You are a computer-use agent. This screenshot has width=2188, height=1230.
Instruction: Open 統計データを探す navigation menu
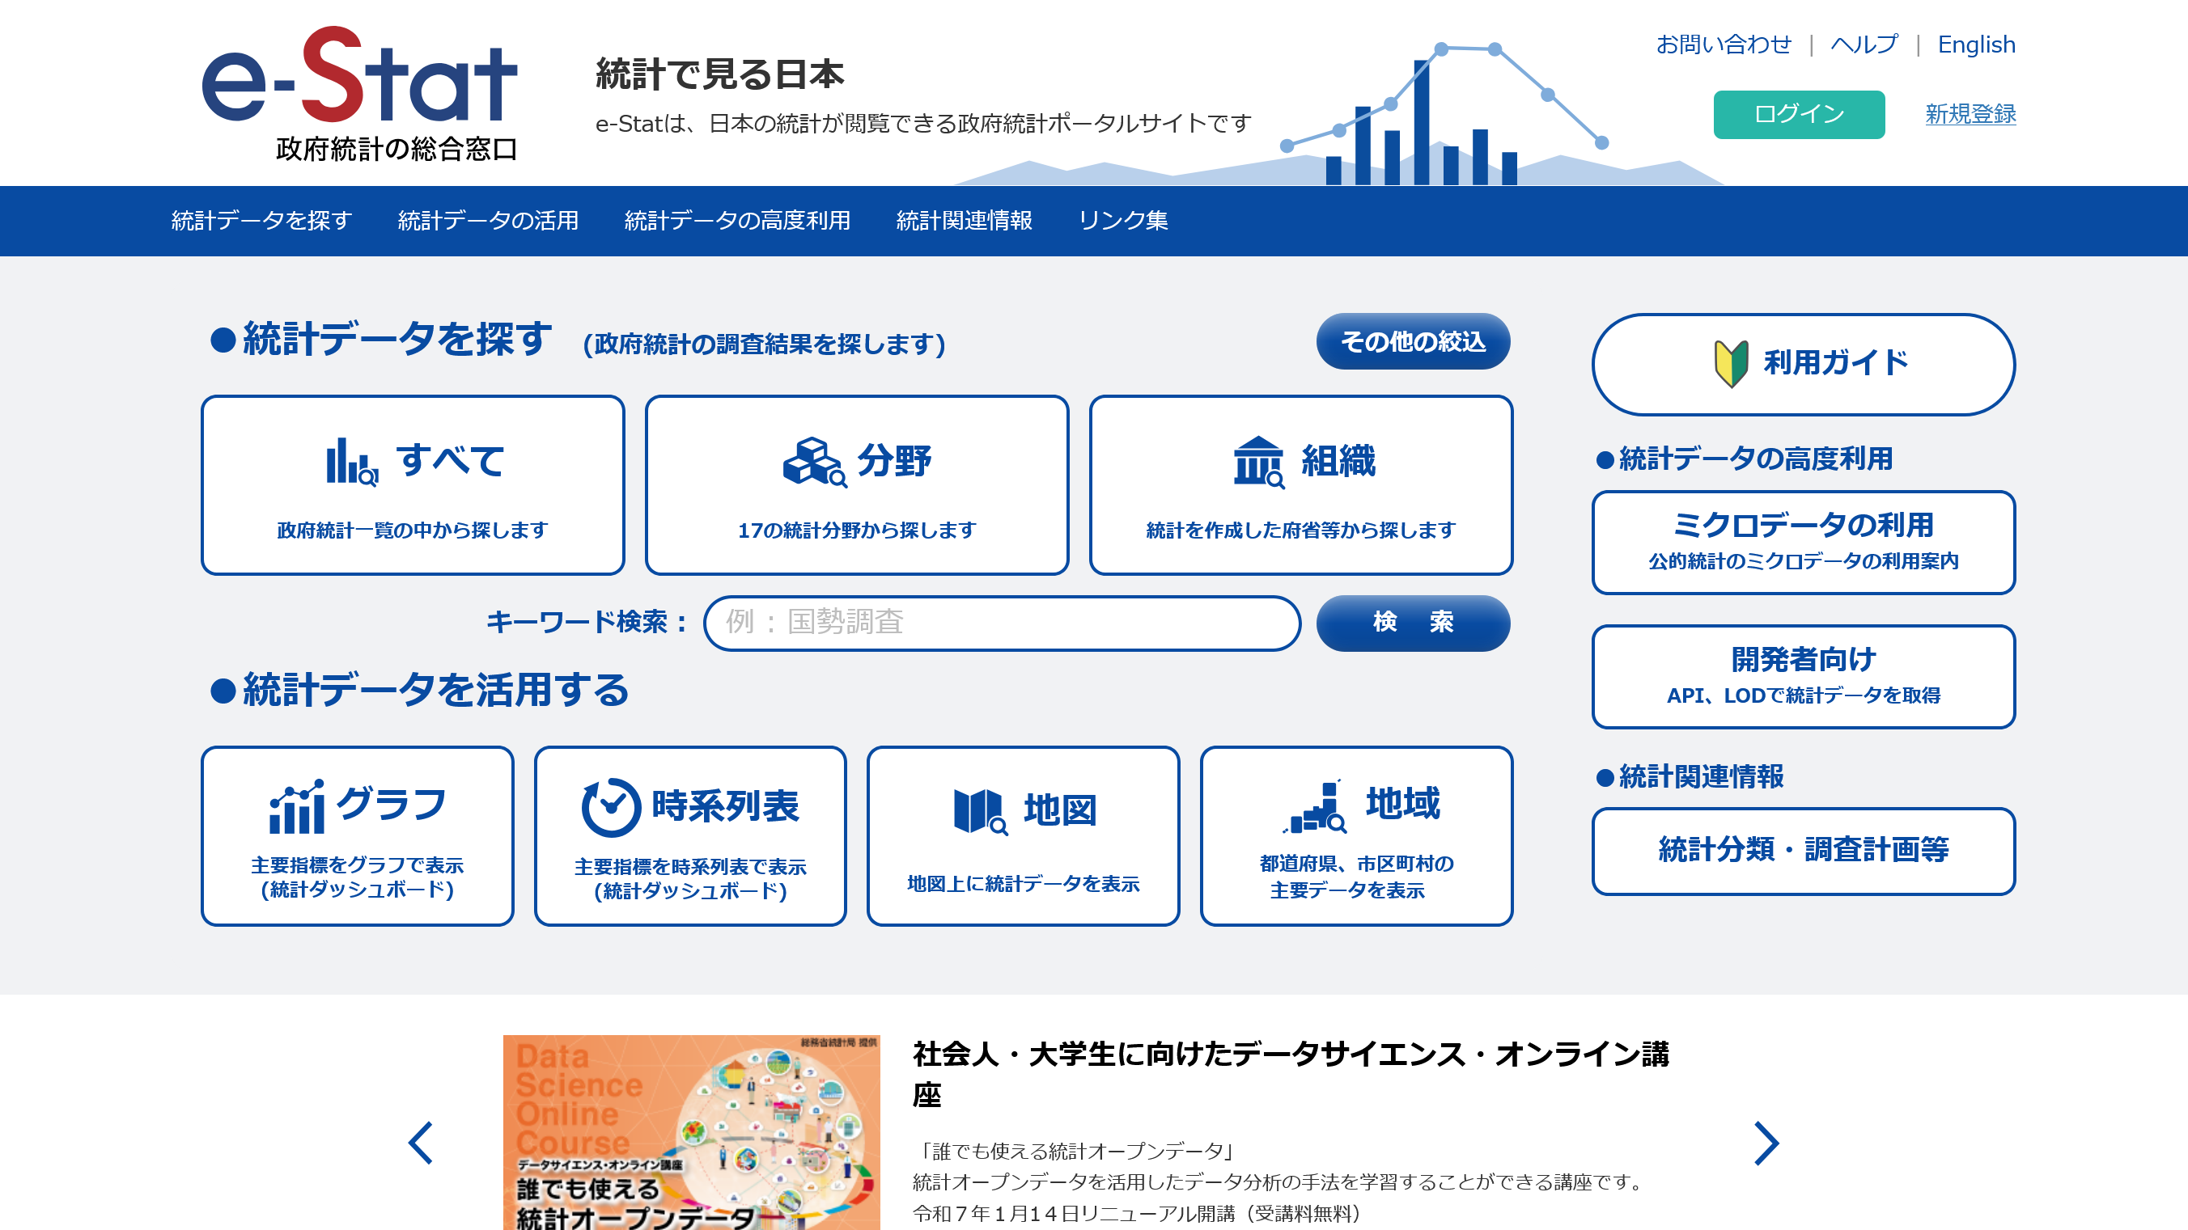(x=261, y=221)
